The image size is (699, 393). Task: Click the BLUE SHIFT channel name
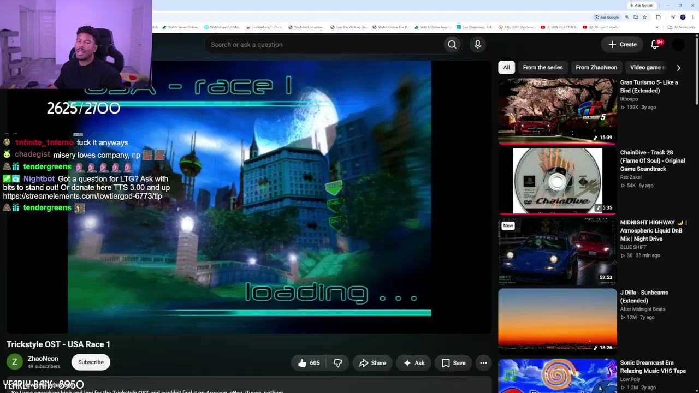[633, 247]
